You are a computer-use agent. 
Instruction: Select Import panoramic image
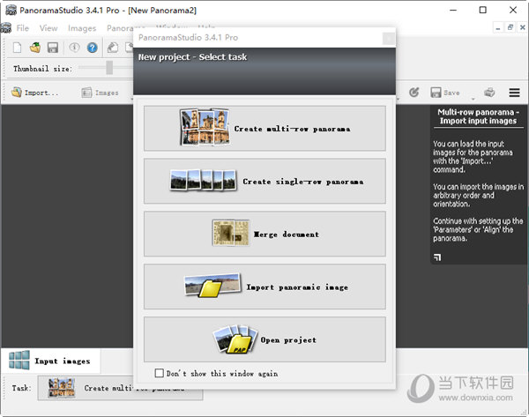tap(264, 287)
